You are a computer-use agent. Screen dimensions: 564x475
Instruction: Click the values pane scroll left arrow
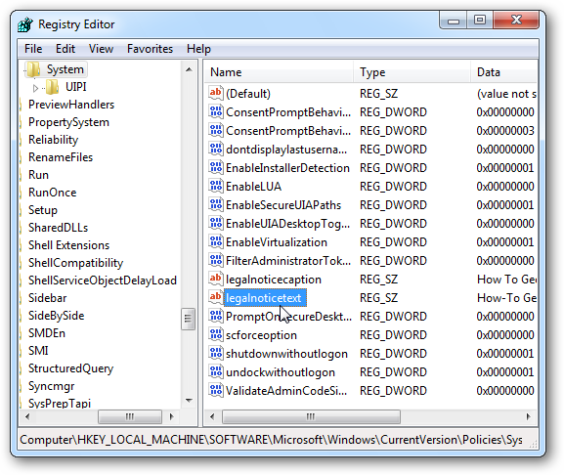point(212,416)
